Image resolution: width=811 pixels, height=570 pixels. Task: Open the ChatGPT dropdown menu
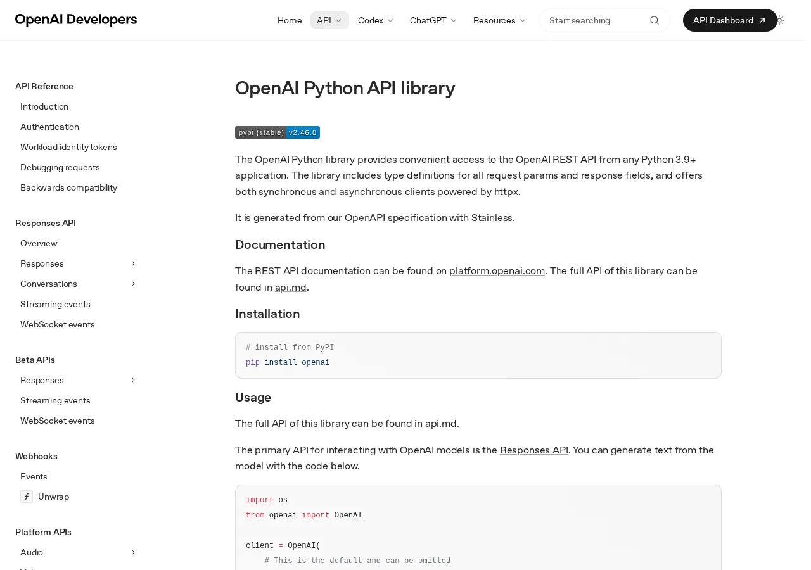pyautogui.click(x=433, y=20)
